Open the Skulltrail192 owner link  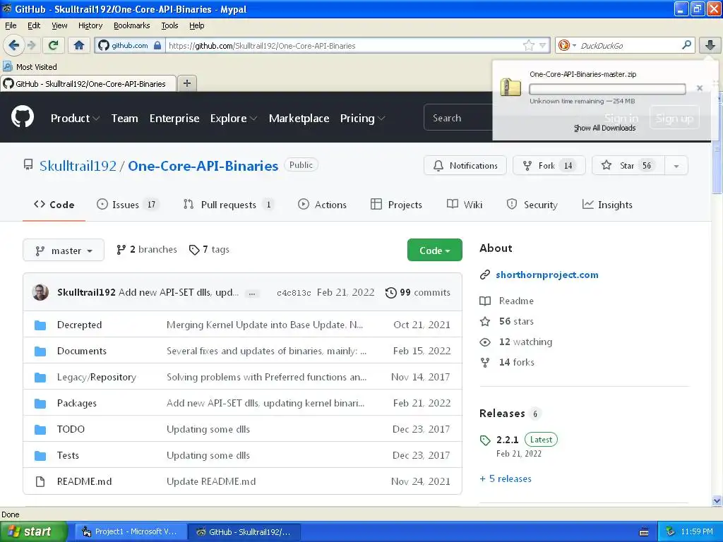click(x=78, y=166)
